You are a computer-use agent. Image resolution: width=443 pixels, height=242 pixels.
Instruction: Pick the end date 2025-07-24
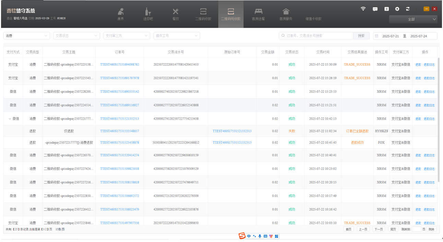click(x=419, y=36)
